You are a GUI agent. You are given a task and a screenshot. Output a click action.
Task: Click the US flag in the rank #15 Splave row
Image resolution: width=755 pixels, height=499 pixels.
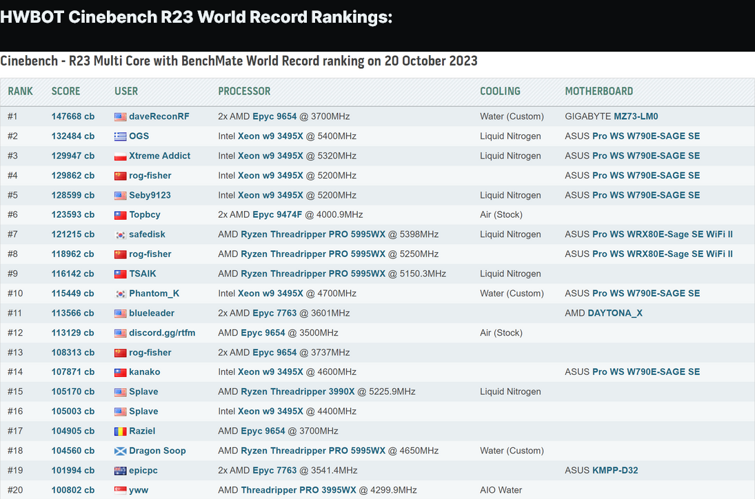coord(121,391)
